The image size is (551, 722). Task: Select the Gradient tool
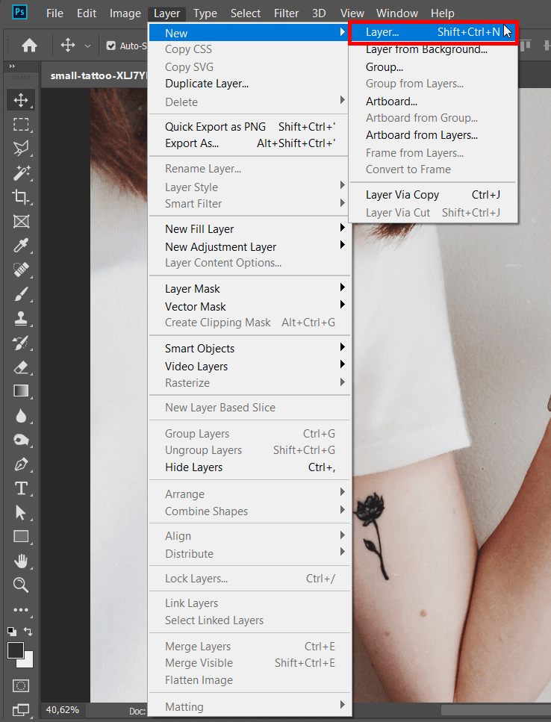21,391
